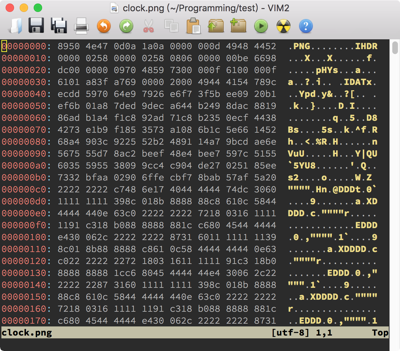Click the Cut scissors icon
Image resolution: width=400 pixels, height=351 pixels.
[148, 26]
